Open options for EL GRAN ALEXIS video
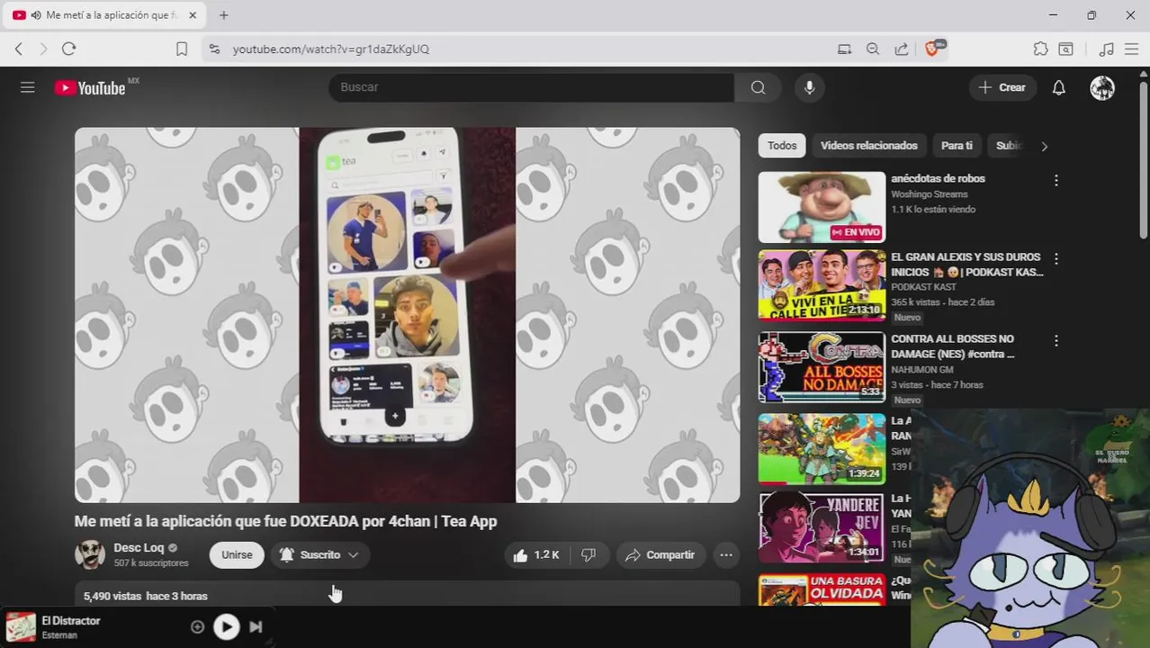Image resolution: width=1150 pixels, height=648 pixels. pyautogui.click(x=1056, y=258)
